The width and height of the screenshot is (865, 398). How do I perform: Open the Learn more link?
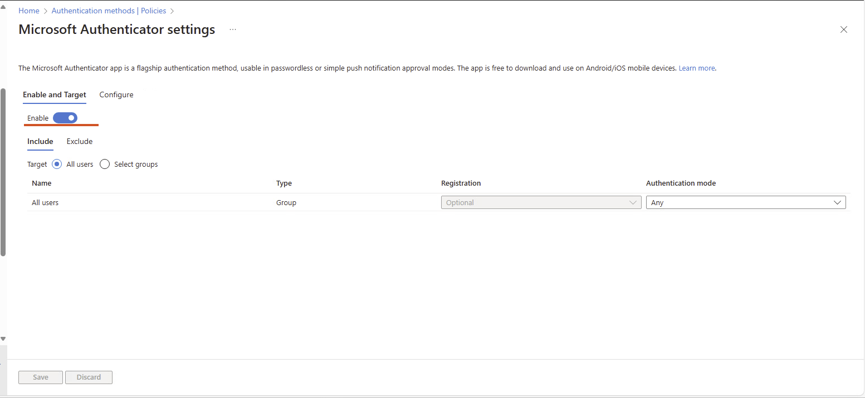(696, 68)
